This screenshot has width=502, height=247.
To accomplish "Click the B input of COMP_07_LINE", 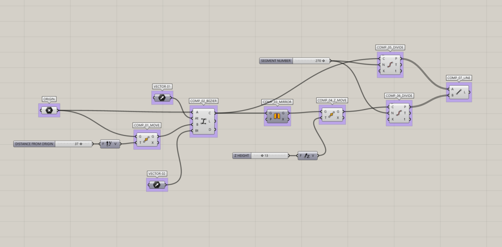I will click(452, 95).
